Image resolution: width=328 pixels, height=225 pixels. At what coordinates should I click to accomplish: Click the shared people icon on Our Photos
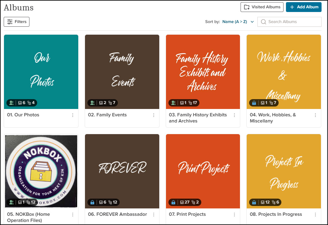point(11,103)
